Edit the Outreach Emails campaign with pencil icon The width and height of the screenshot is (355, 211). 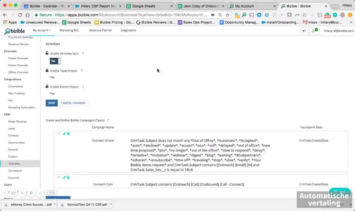64,134
